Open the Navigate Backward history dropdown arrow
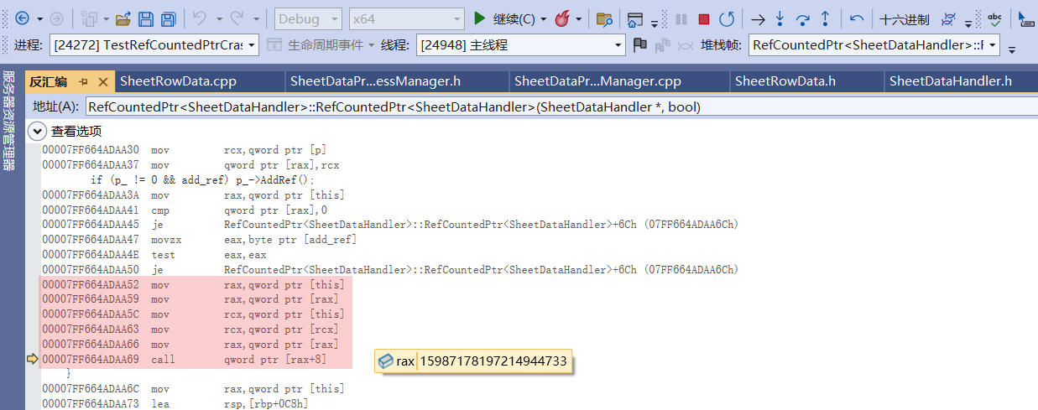Viewport: 1038px width, 410px height. pyautogui.click(x=39, y=18)
